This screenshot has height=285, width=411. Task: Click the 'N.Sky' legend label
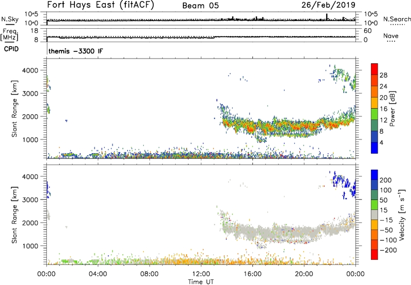(10, 19)
